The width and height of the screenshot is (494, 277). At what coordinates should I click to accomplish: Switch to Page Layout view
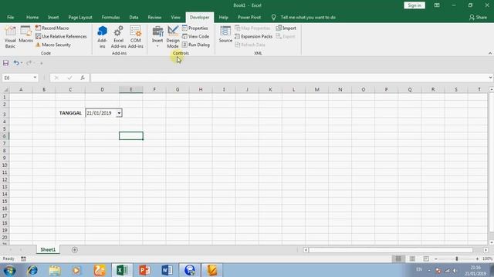point(412,259)
